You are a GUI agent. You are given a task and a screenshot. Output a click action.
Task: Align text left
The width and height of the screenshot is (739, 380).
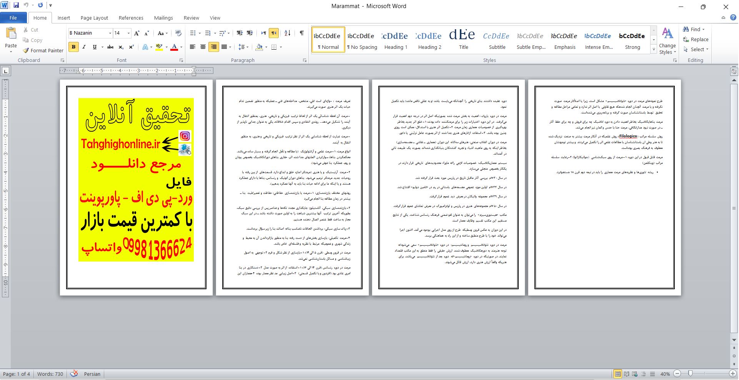[x=193, y=47]
